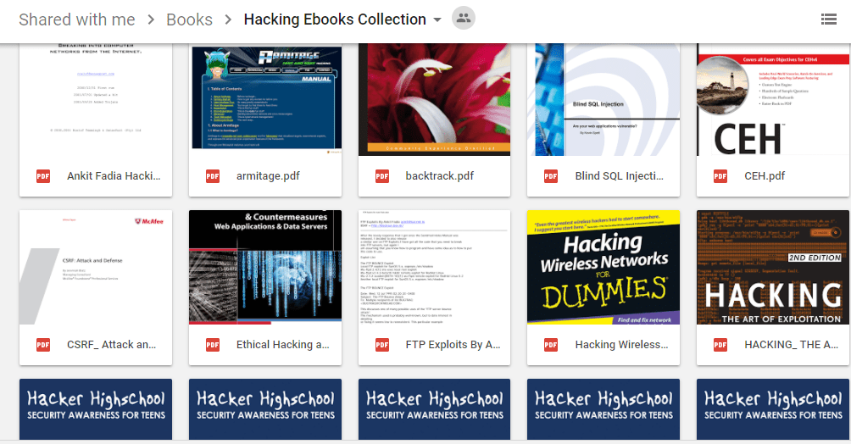851x444 pixels.
Task: Open Hacking Wireless Networks for Dummies cover
Action: pos(603,267)
